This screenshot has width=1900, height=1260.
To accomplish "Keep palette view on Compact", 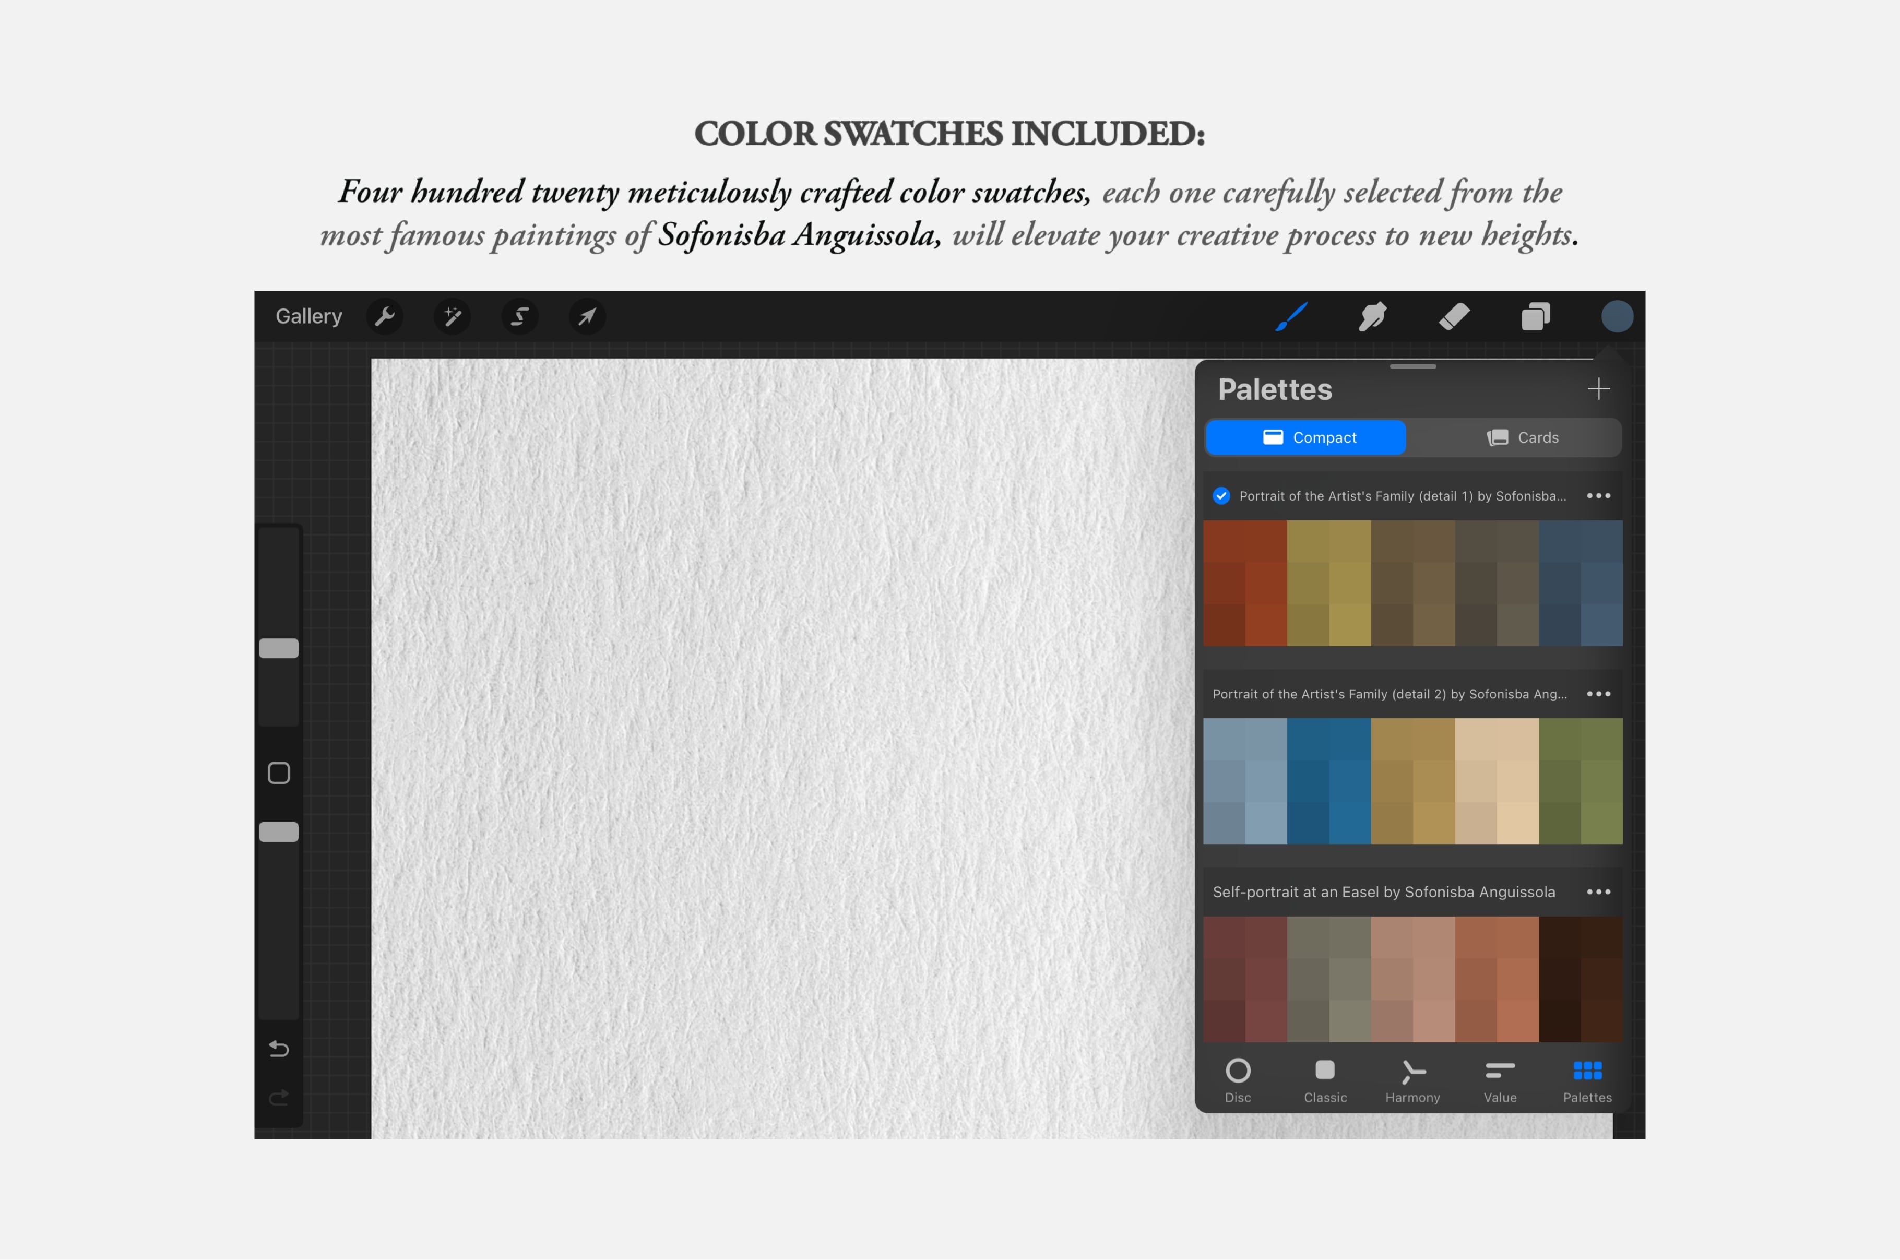I will coord(1305,437).
